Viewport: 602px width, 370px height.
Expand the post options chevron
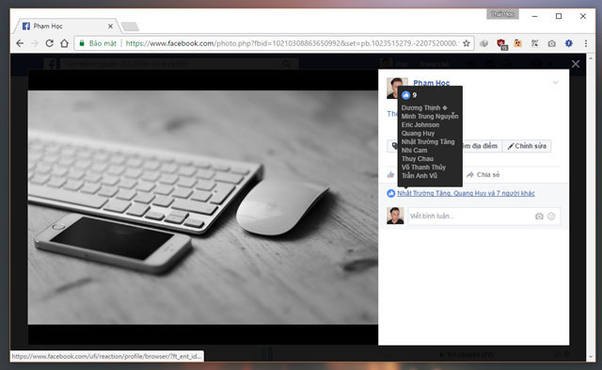coord(556,83)
